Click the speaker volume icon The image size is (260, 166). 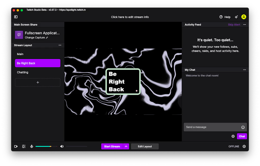(62, 146)
